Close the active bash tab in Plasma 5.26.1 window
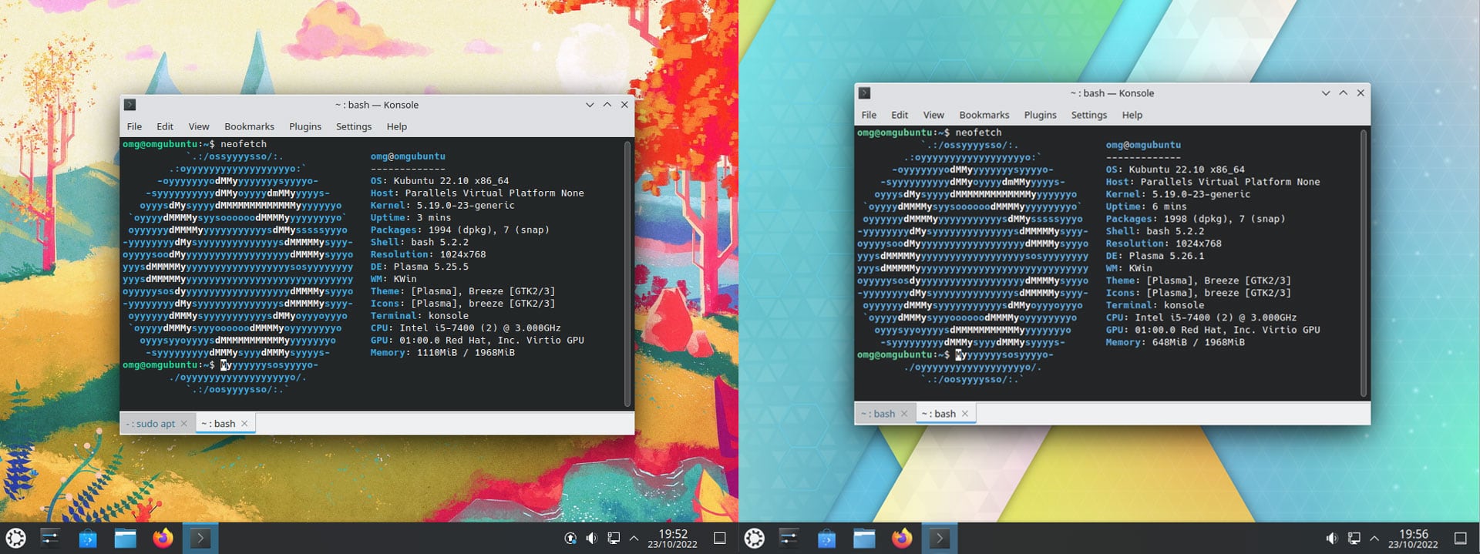 pyautogui.click(x=964, y=414)
